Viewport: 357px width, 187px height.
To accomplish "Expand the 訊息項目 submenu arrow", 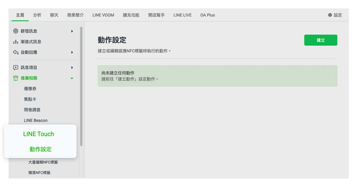I will click(x=72, y=67).
